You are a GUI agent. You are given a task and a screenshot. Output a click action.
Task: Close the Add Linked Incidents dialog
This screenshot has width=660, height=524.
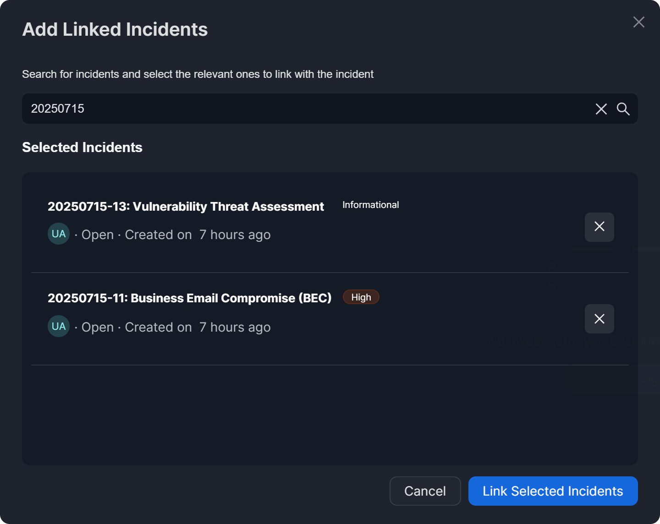tap(638, 22)
